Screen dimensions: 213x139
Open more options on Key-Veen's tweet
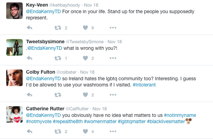(113, 27)
